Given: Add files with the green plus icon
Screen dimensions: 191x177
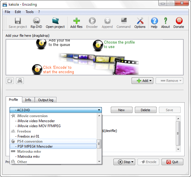Looking at the screenshot, I should [x=77, y=21].
